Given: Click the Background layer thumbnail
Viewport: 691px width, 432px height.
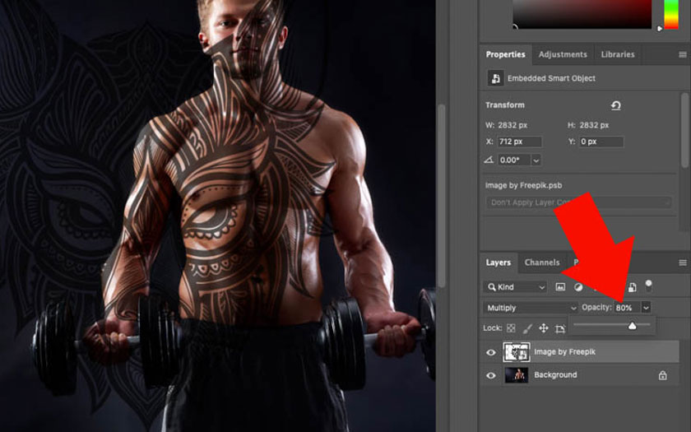Looking at the screenshot, I should click(517, 375).
